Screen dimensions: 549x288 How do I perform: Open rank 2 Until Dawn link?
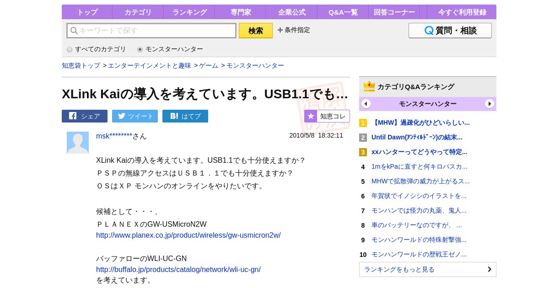coord(417,137)
